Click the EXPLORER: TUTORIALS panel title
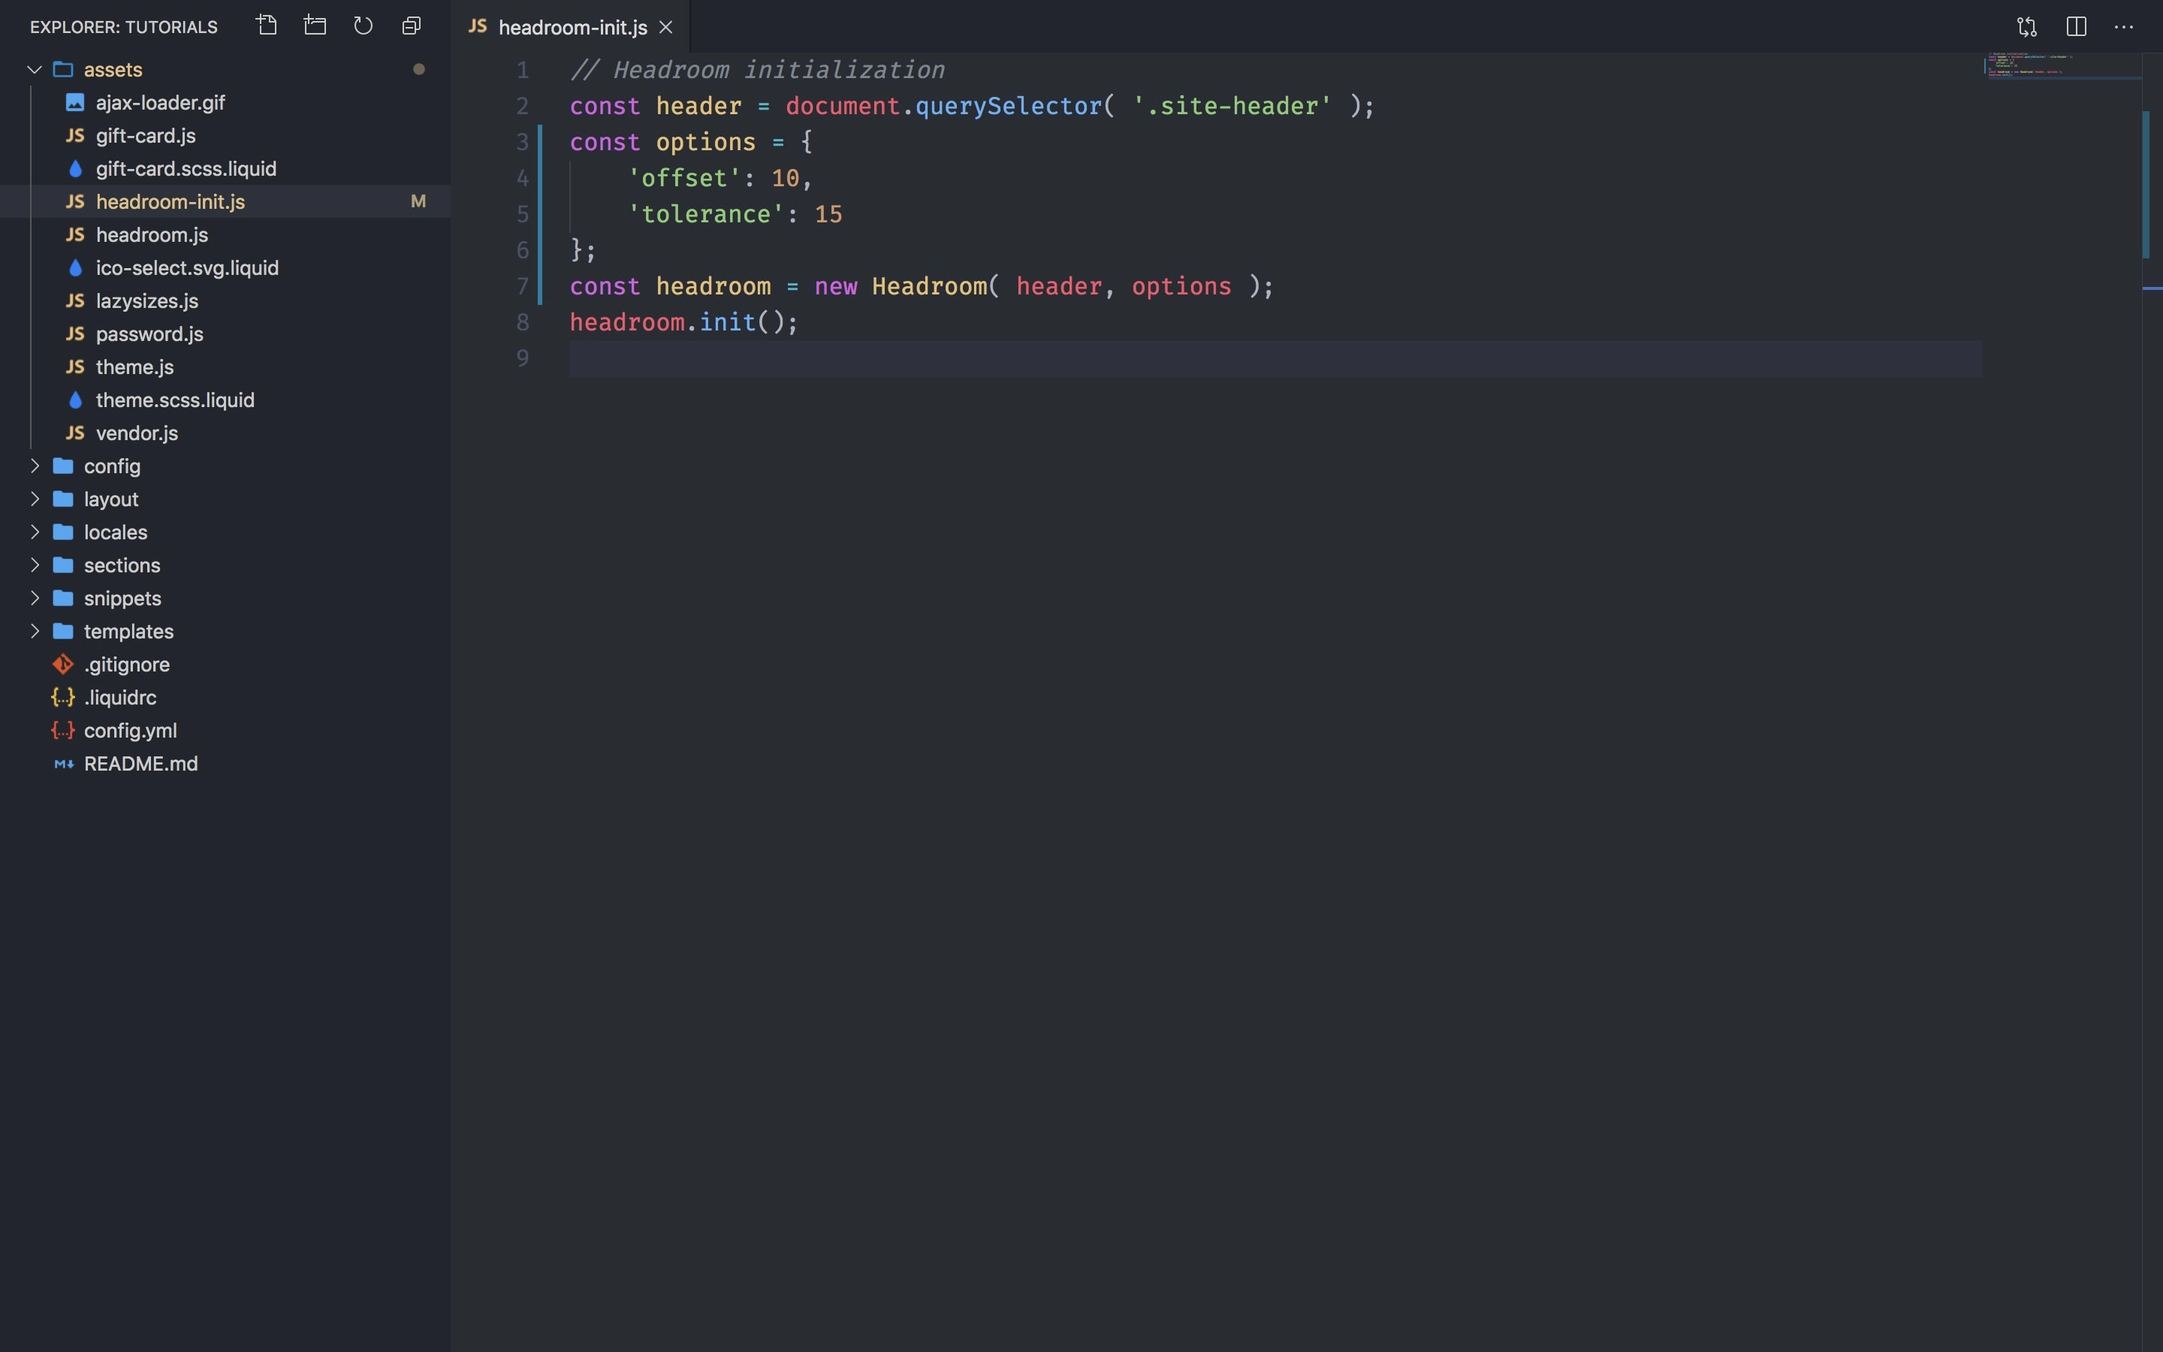 pyautogui.click(x=123, y=28)
